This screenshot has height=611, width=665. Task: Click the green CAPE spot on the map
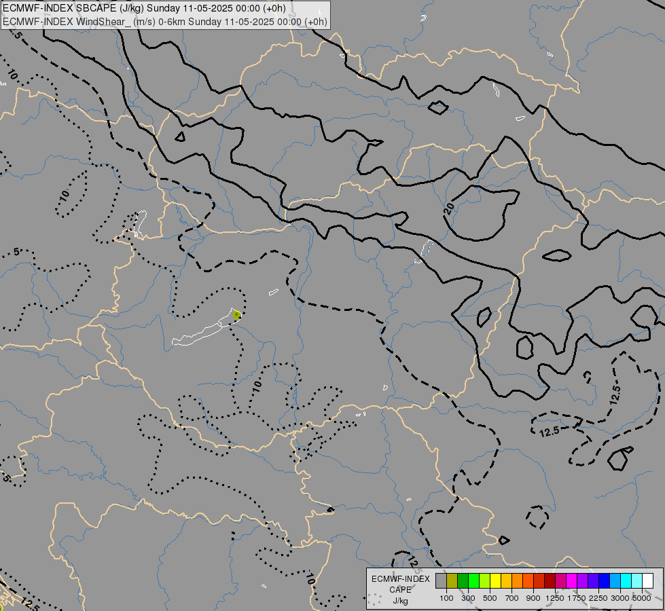[236, 315]
